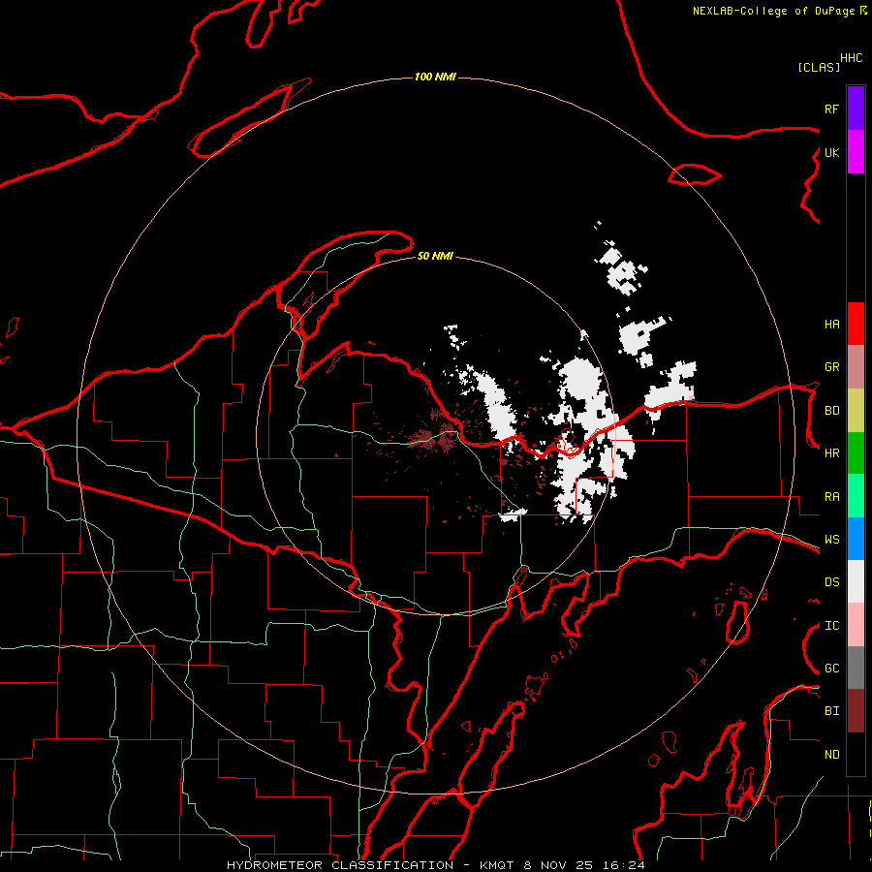Click the GC legend label

click(832, 669)
